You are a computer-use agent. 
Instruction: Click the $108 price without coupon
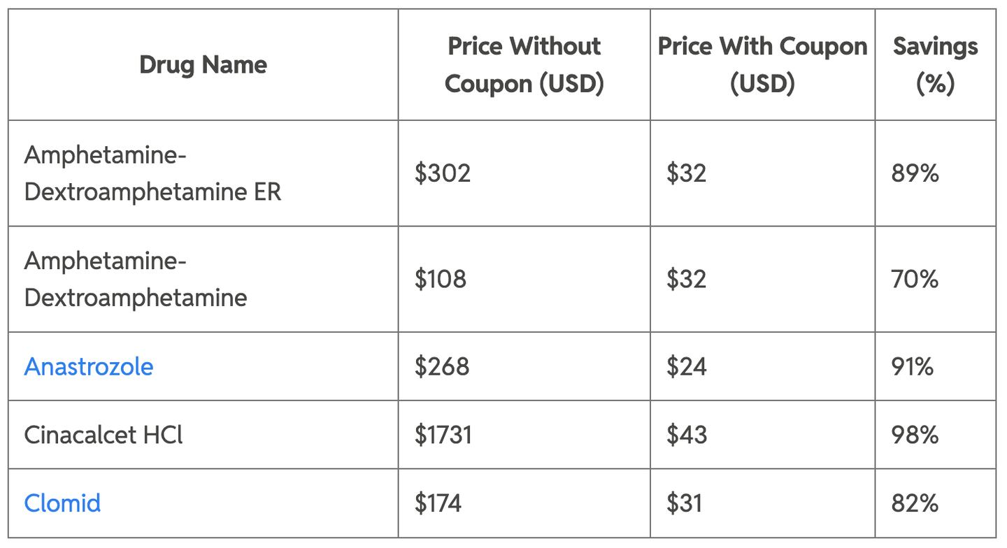click(441, 279)
